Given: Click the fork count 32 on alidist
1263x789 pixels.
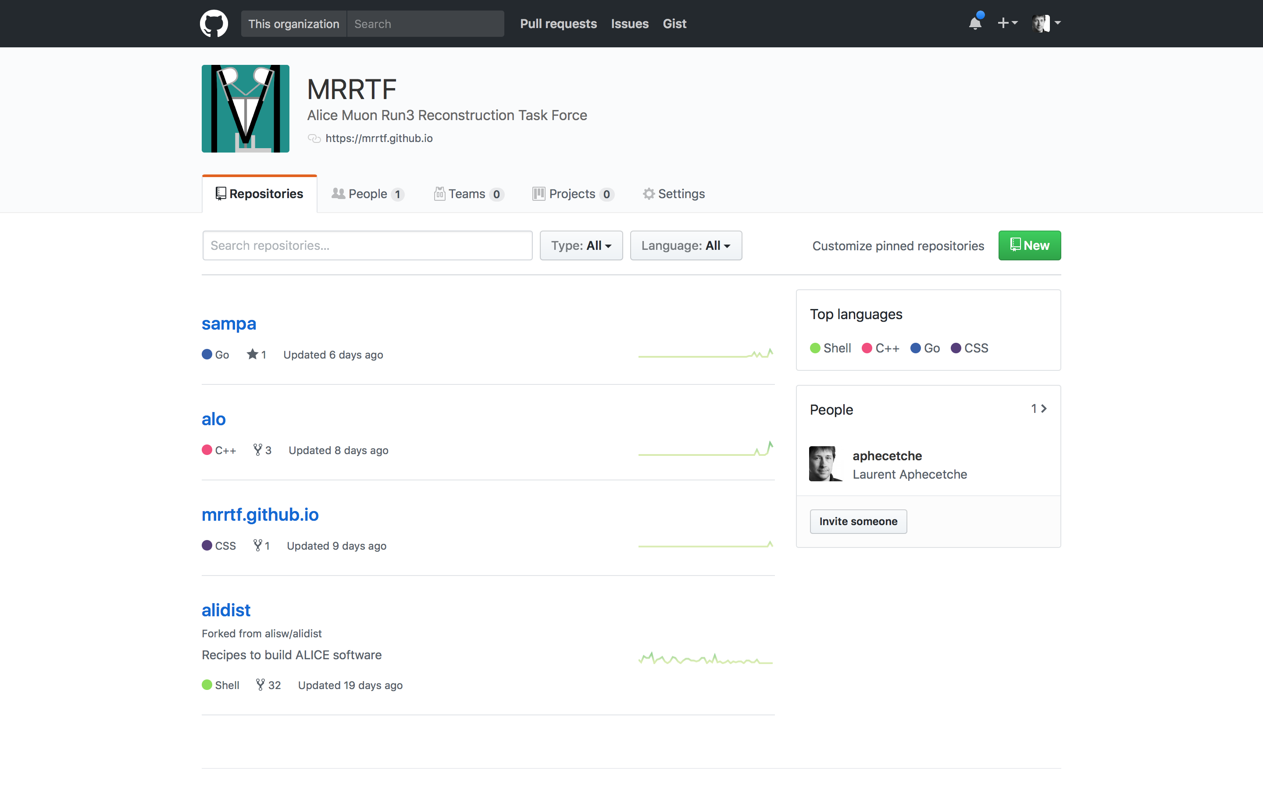Looking at the screenshot, I should (268, 685).
